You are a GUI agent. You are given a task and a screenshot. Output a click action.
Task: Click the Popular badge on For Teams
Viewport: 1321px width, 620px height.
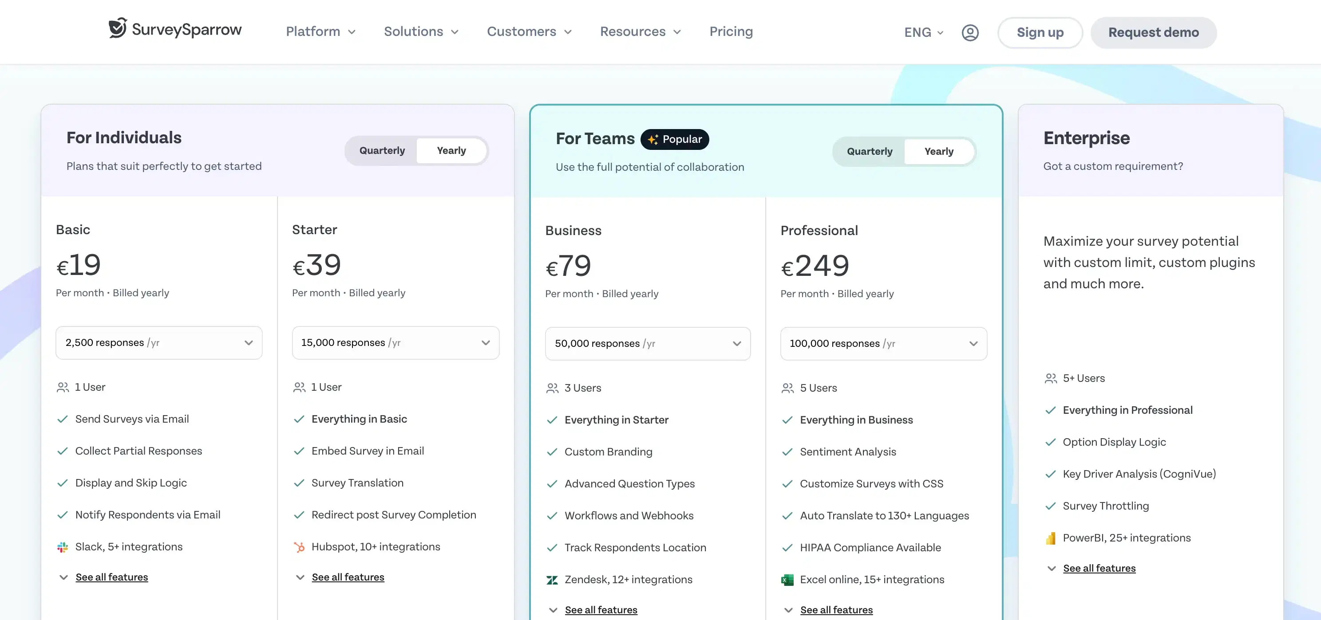point(675,139)
